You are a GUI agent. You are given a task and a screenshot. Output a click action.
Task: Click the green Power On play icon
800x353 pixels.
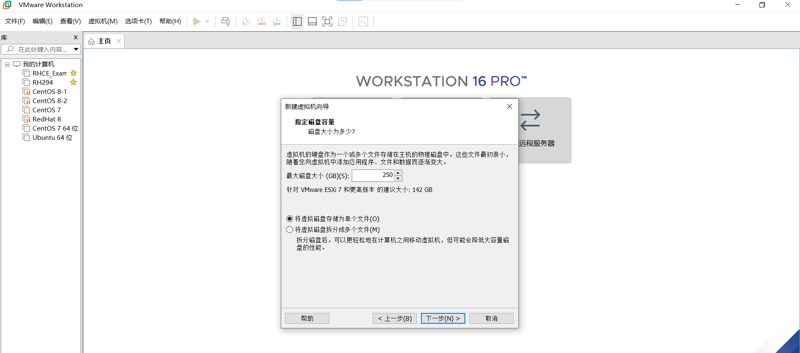pyautogui.click(x=197, y=21)
